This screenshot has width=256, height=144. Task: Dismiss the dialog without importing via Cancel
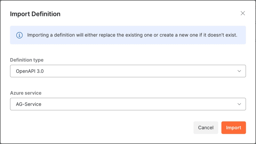pyautogui.click(x=206, y=128)
